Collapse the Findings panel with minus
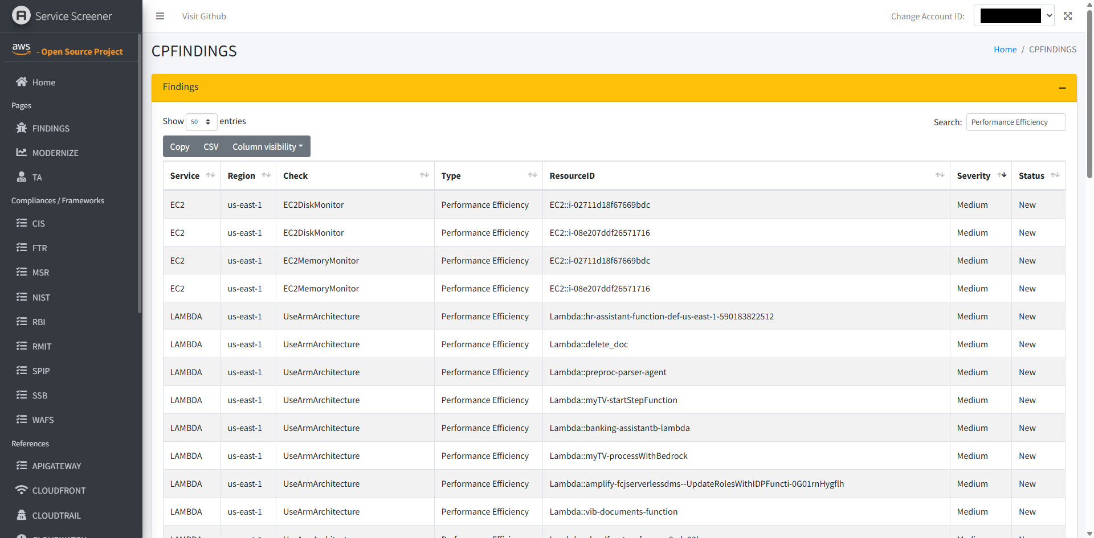The image size is (1094, 538). 1062,88
